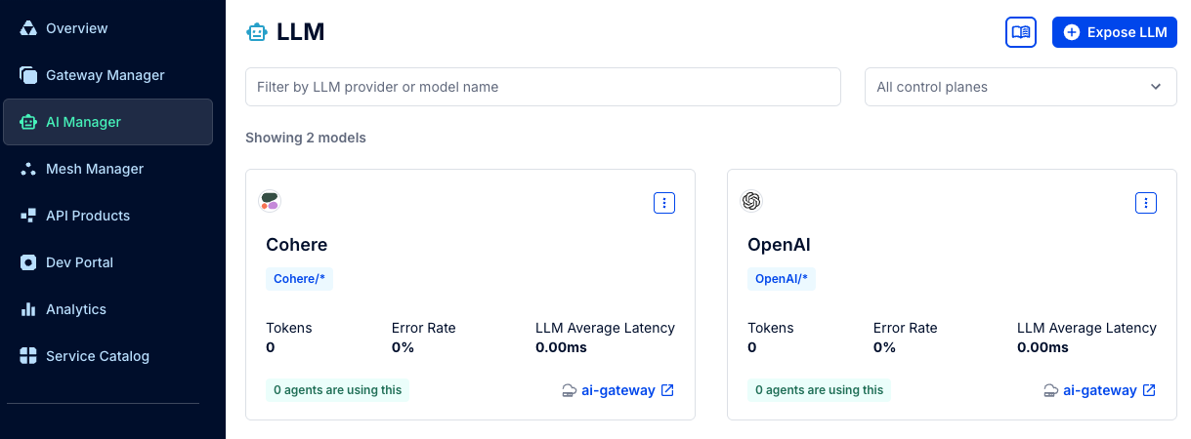Open the documentation book icon
Viewport: 1191px width, 439px height.
[1021, 32]
